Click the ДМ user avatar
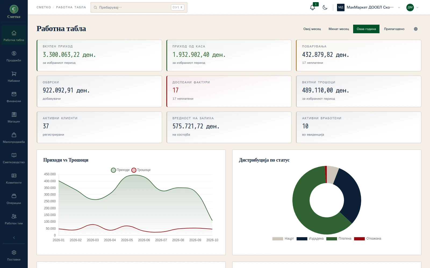 [410, 8]
